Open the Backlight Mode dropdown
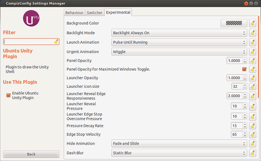 click(179, 33)
